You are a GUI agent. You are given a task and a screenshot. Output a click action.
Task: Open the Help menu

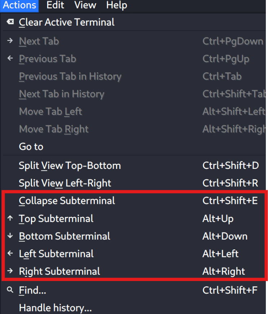tap(117, 5)
